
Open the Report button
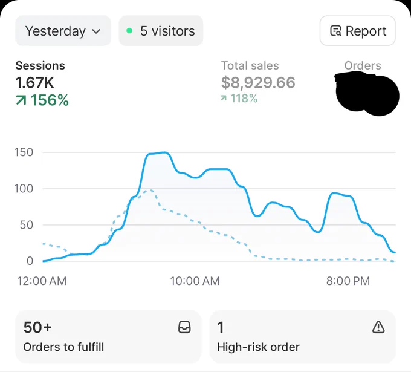click(x=358, y=31)
